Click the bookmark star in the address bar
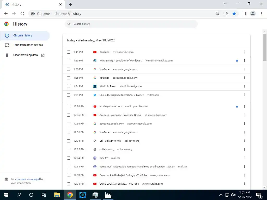The height and width of the screenshot is (200, 267). (234, 14)
